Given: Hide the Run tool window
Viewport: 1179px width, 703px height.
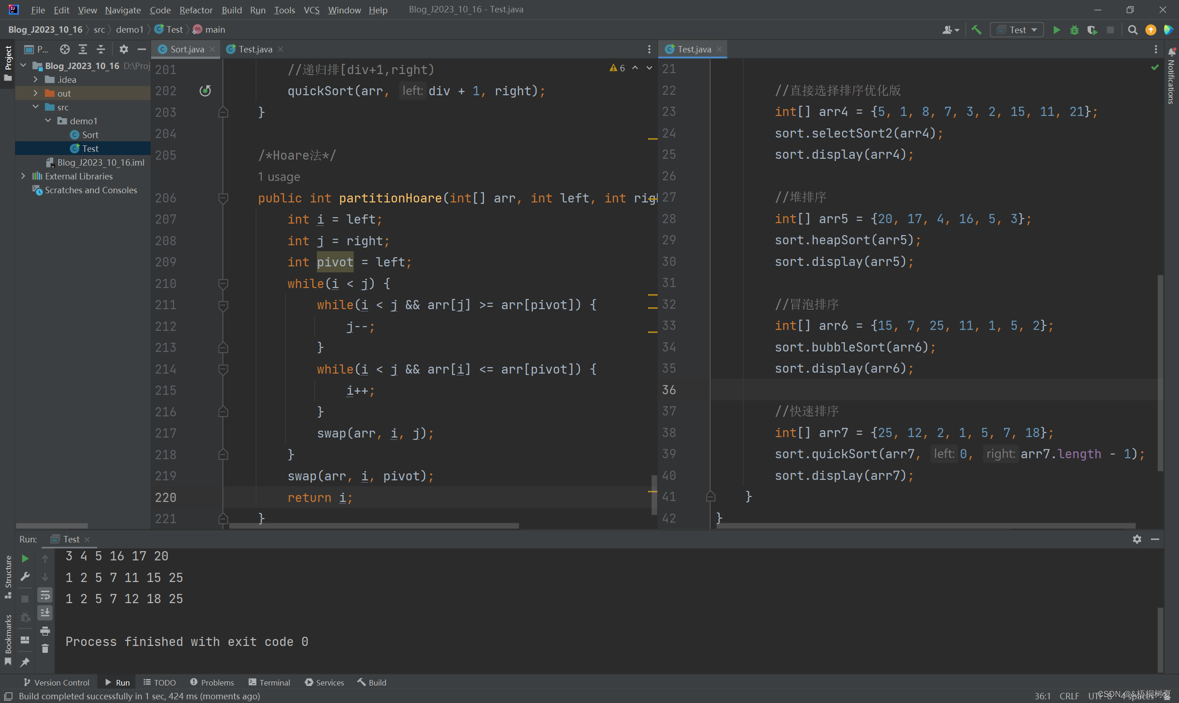Looking at the screenshot, I should point(1155,539).
